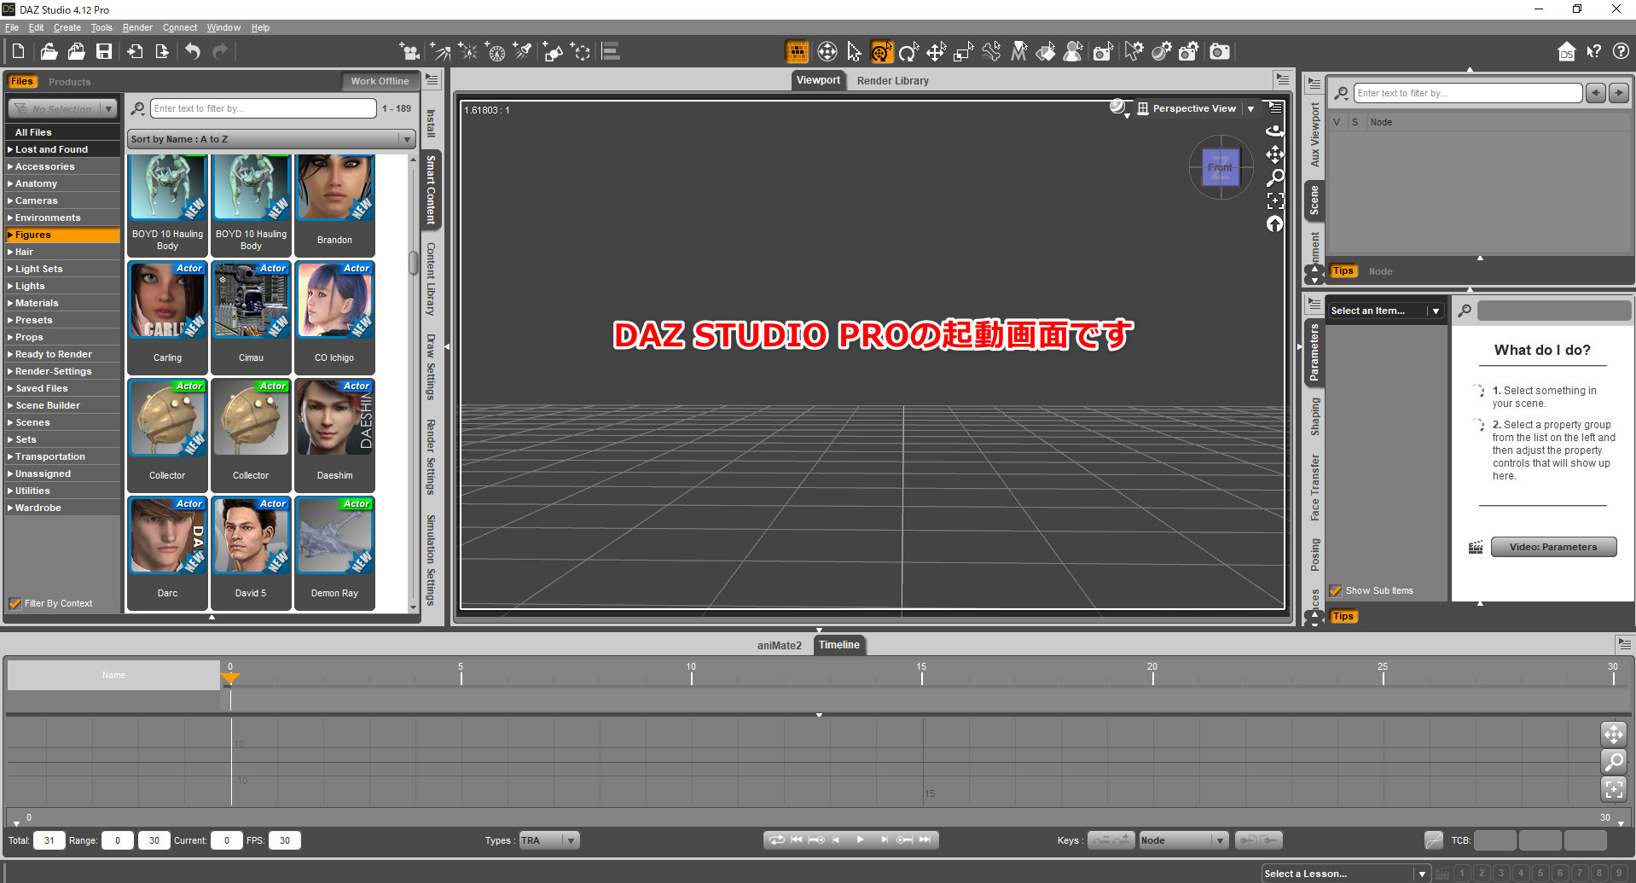This screenshot has width=1636, height=883.
Task: Toggle the Work Offline button
Action: pos(380,81)
